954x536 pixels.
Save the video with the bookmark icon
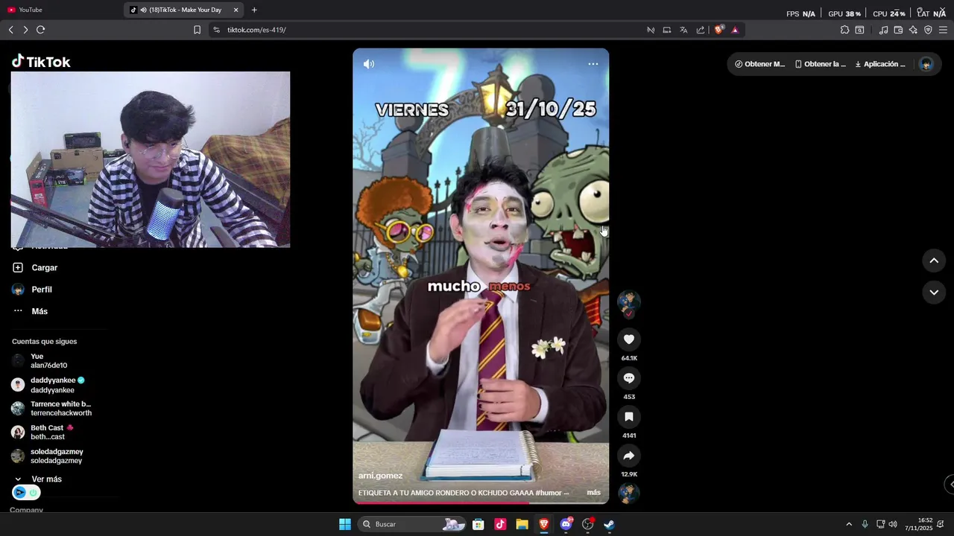629,417
